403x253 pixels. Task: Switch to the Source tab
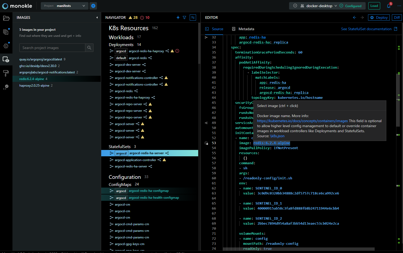214,29
